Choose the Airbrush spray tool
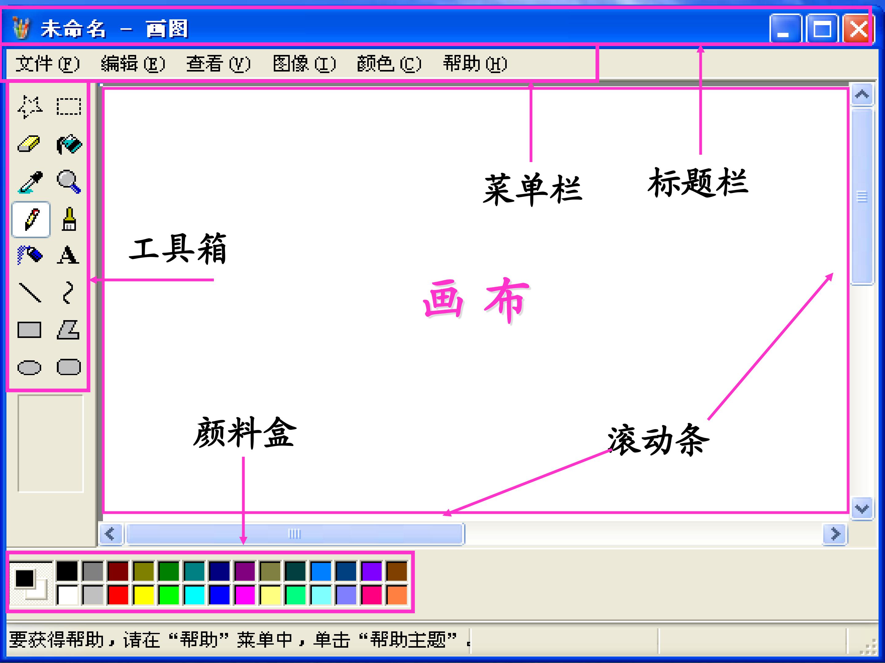Screen dimensions: 885x663 tap(30, 254)
